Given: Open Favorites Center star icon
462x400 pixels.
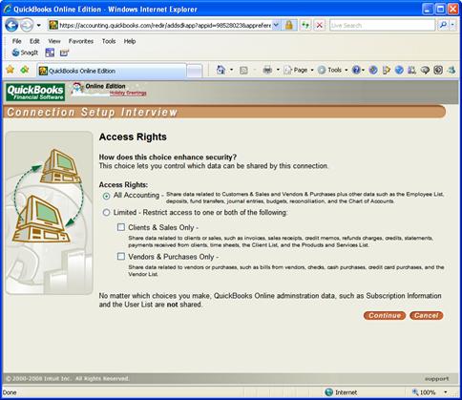Looking at the screenshot, I should tap(10, 70).
